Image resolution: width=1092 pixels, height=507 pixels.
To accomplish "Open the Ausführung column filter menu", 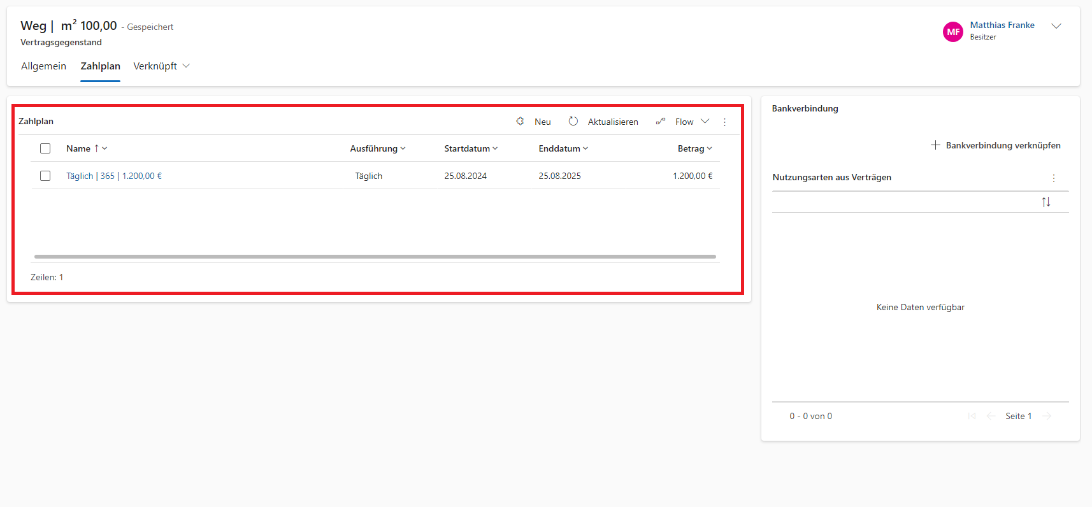I will 377,148.
